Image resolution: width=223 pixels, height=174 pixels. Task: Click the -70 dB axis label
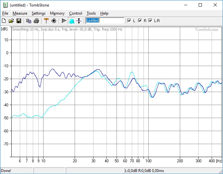[6, 144]
